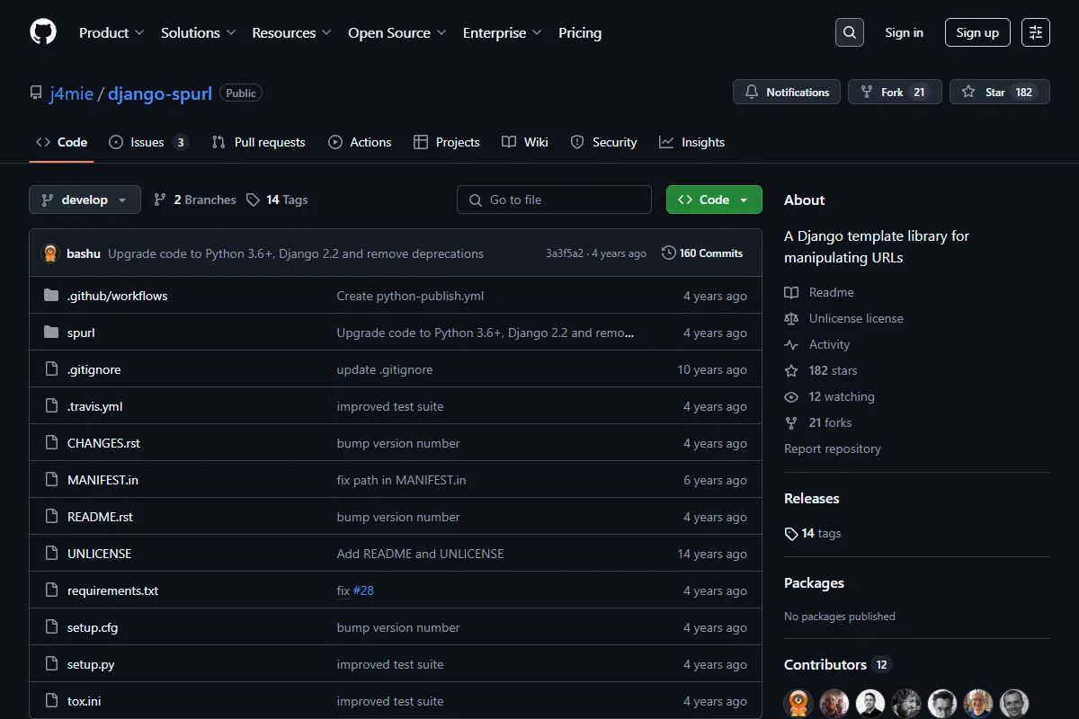Expand the Open Source menu

coord(397,32)
